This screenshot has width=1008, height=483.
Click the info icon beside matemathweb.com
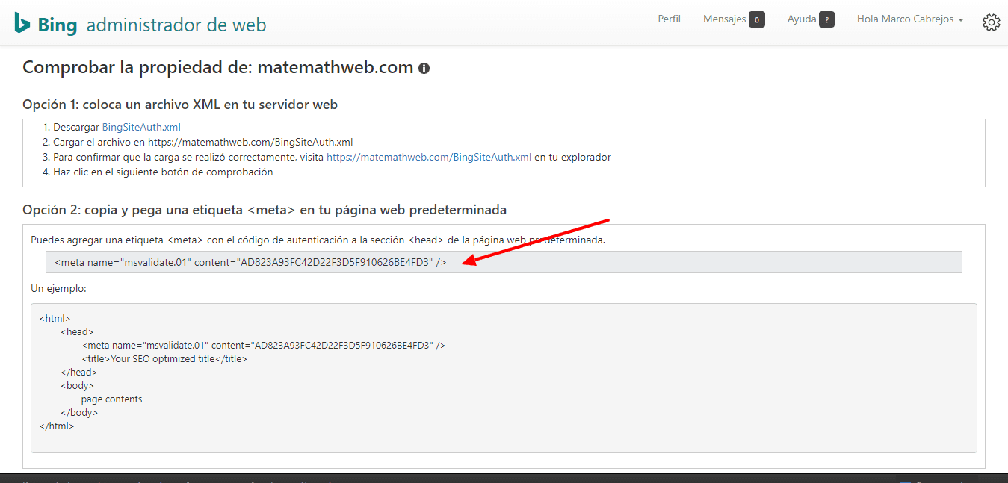[x=424, y=69]
